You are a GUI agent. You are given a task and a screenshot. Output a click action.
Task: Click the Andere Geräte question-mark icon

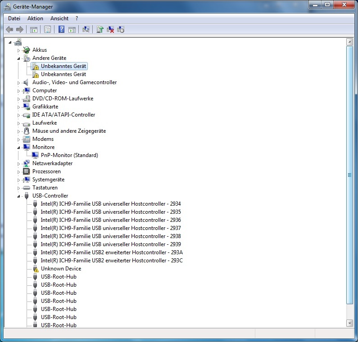pos(27,58)
